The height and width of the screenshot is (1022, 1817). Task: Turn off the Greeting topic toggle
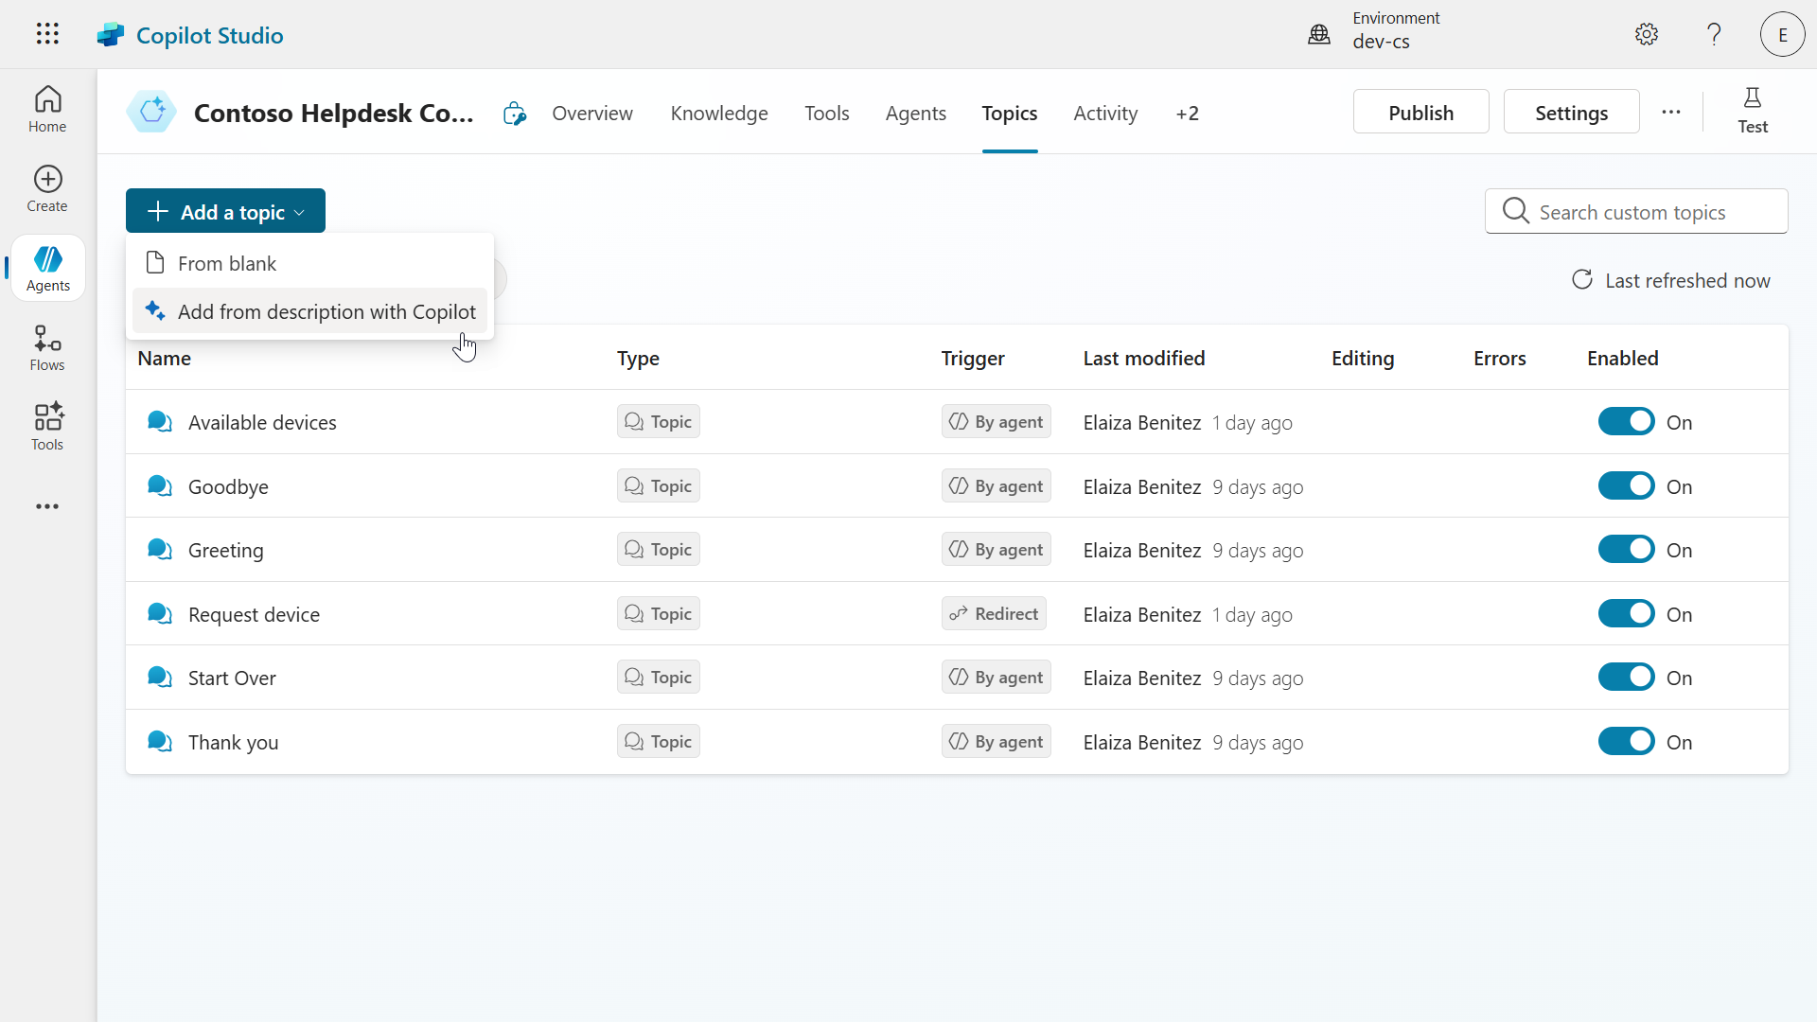[1626, 550]
